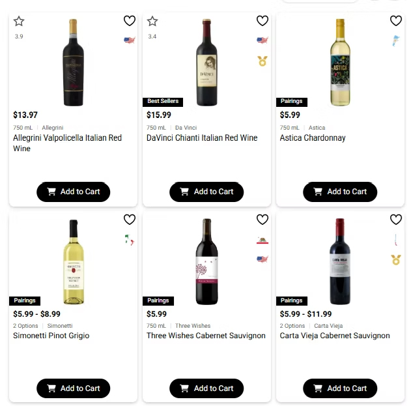Viewport: 411px width, 406px height.
Task: Open the Simonetti Pinot Grigio bottle image
Action: point(74,261)
